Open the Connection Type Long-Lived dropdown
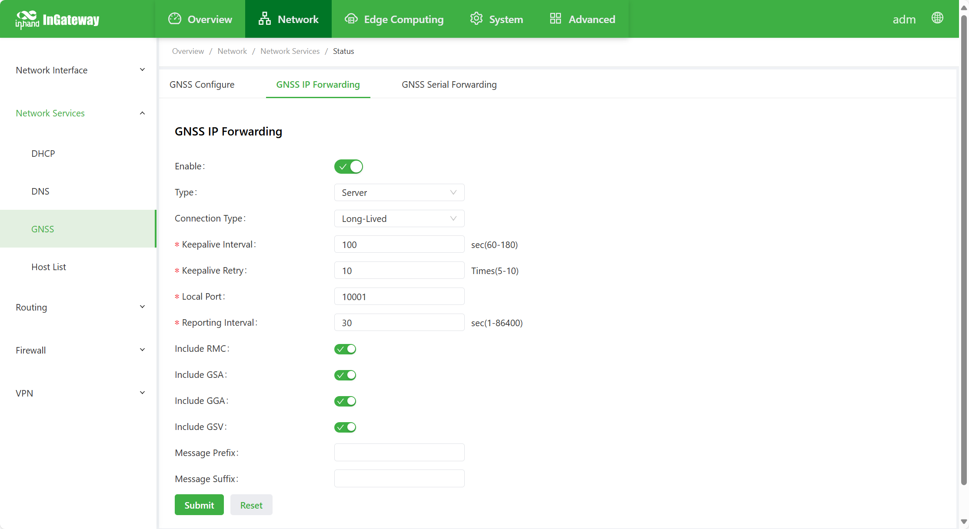The image size is (969, 529). (x=399, y=218)
